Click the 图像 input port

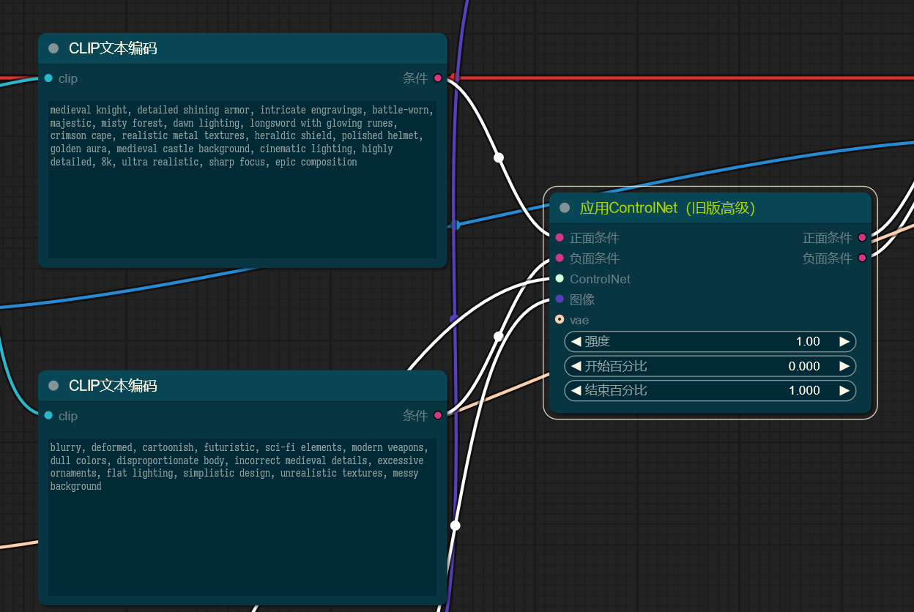pyautogui.click(x=560, y=299)
